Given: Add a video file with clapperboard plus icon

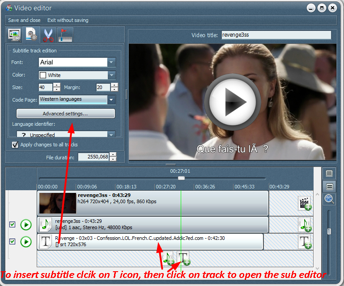Looking at the screenshot, I should click(x=305, y=203).
